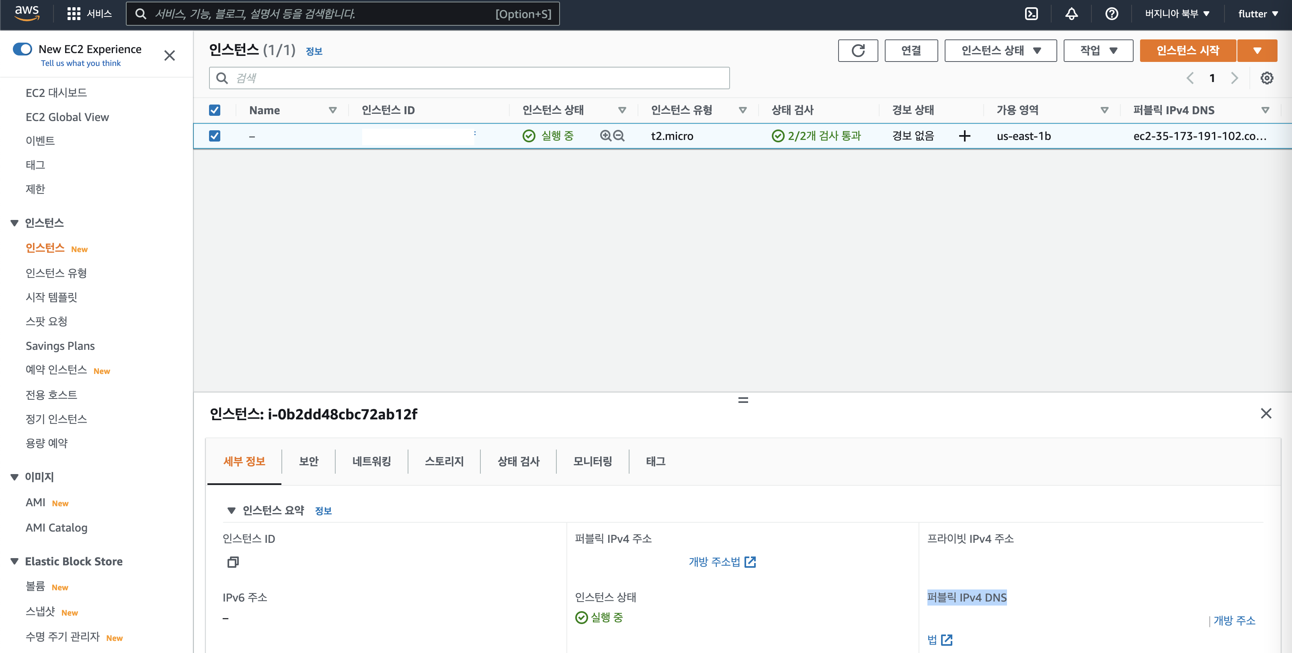This screenshot has height=653, width=1292.
Task: Uncheck the select-all header checkbox
Action: [215, 110]
